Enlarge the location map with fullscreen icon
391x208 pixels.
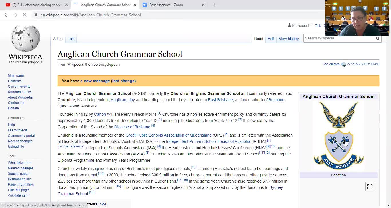coord(370,187)
